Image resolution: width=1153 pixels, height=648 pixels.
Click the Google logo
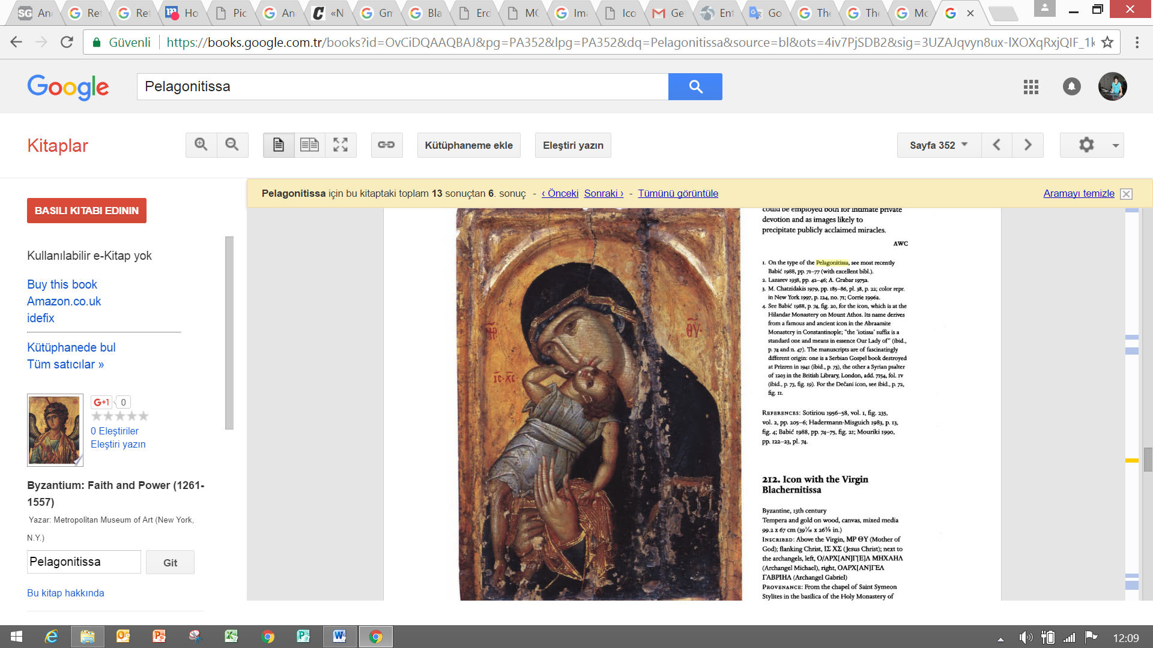[x=68, y=88]
